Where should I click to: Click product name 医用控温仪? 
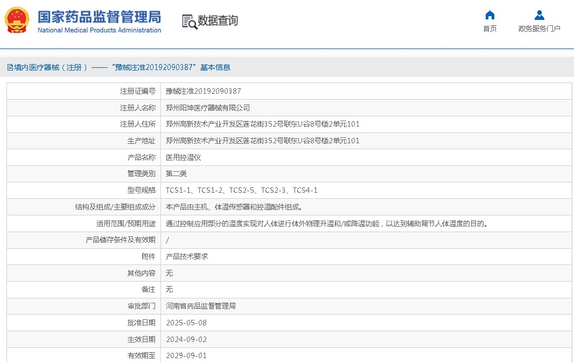[183, 157]
